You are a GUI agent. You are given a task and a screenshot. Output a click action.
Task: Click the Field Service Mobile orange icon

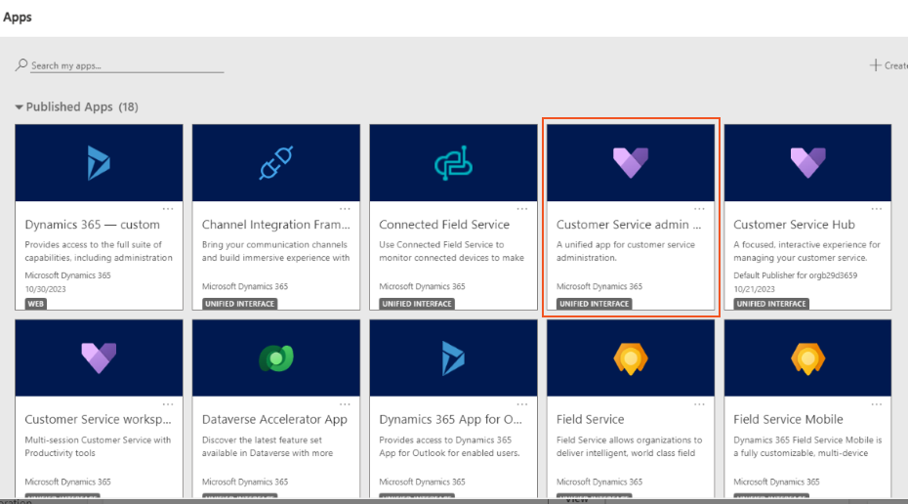point(807,358)
